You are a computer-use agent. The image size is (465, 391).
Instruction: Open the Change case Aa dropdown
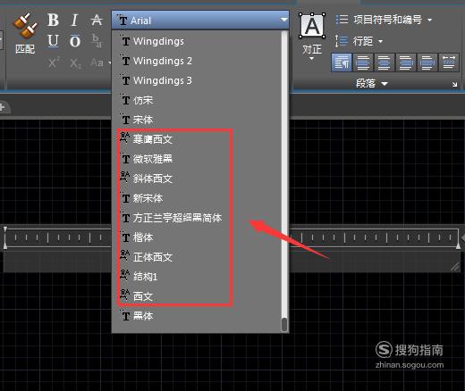[100, 62]
